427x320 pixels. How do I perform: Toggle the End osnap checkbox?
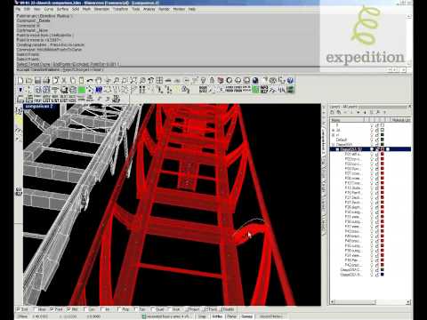tap(19, 309)
